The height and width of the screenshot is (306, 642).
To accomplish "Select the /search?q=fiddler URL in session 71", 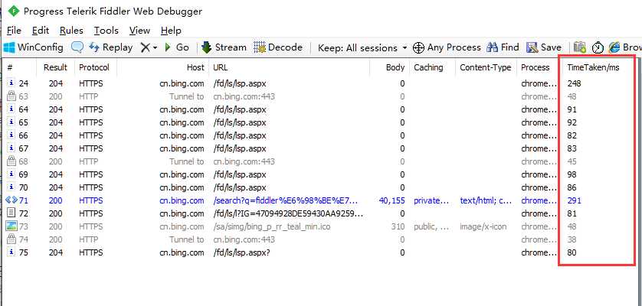I will point(286,201).
